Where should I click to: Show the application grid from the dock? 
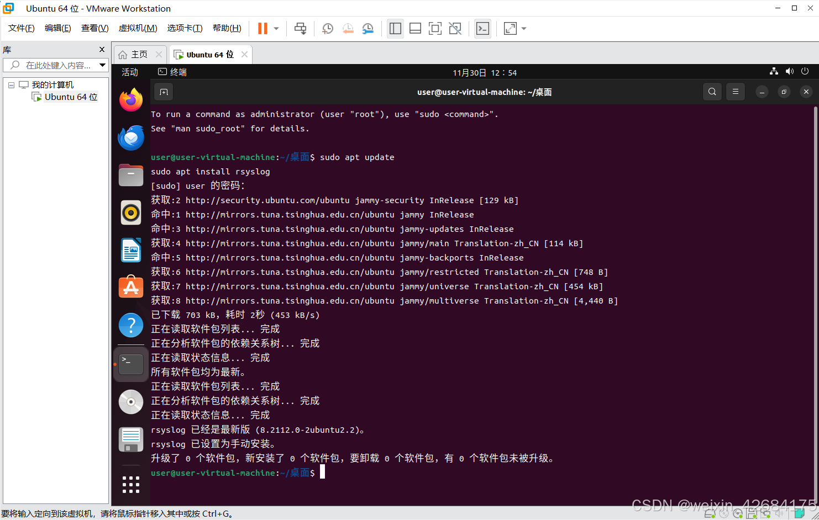point(130,485)
